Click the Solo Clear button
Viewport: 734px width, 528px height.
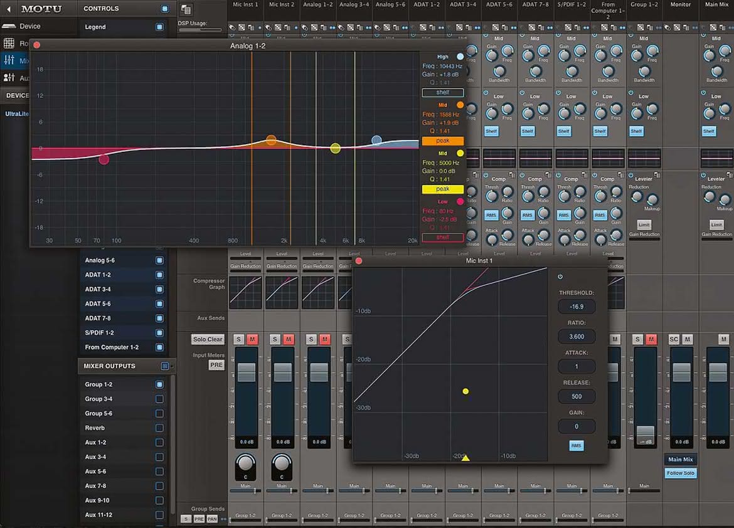pos(208,339)
